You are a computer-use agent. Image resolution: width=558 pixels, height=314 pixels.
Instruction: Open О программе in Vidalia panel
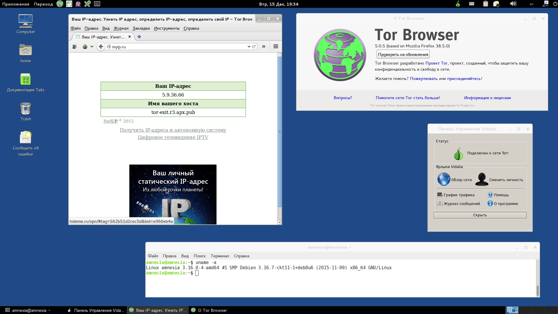503,204
